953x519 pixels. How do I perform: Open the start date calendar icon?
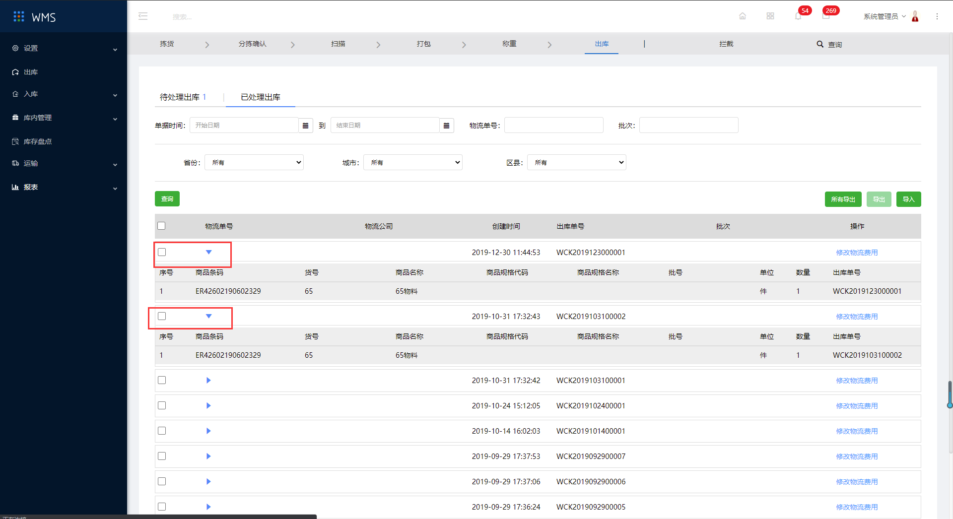306,126
